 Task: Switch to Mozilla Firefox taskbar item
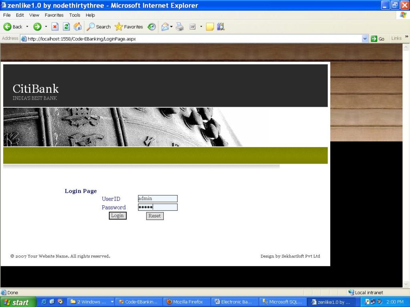187,302
